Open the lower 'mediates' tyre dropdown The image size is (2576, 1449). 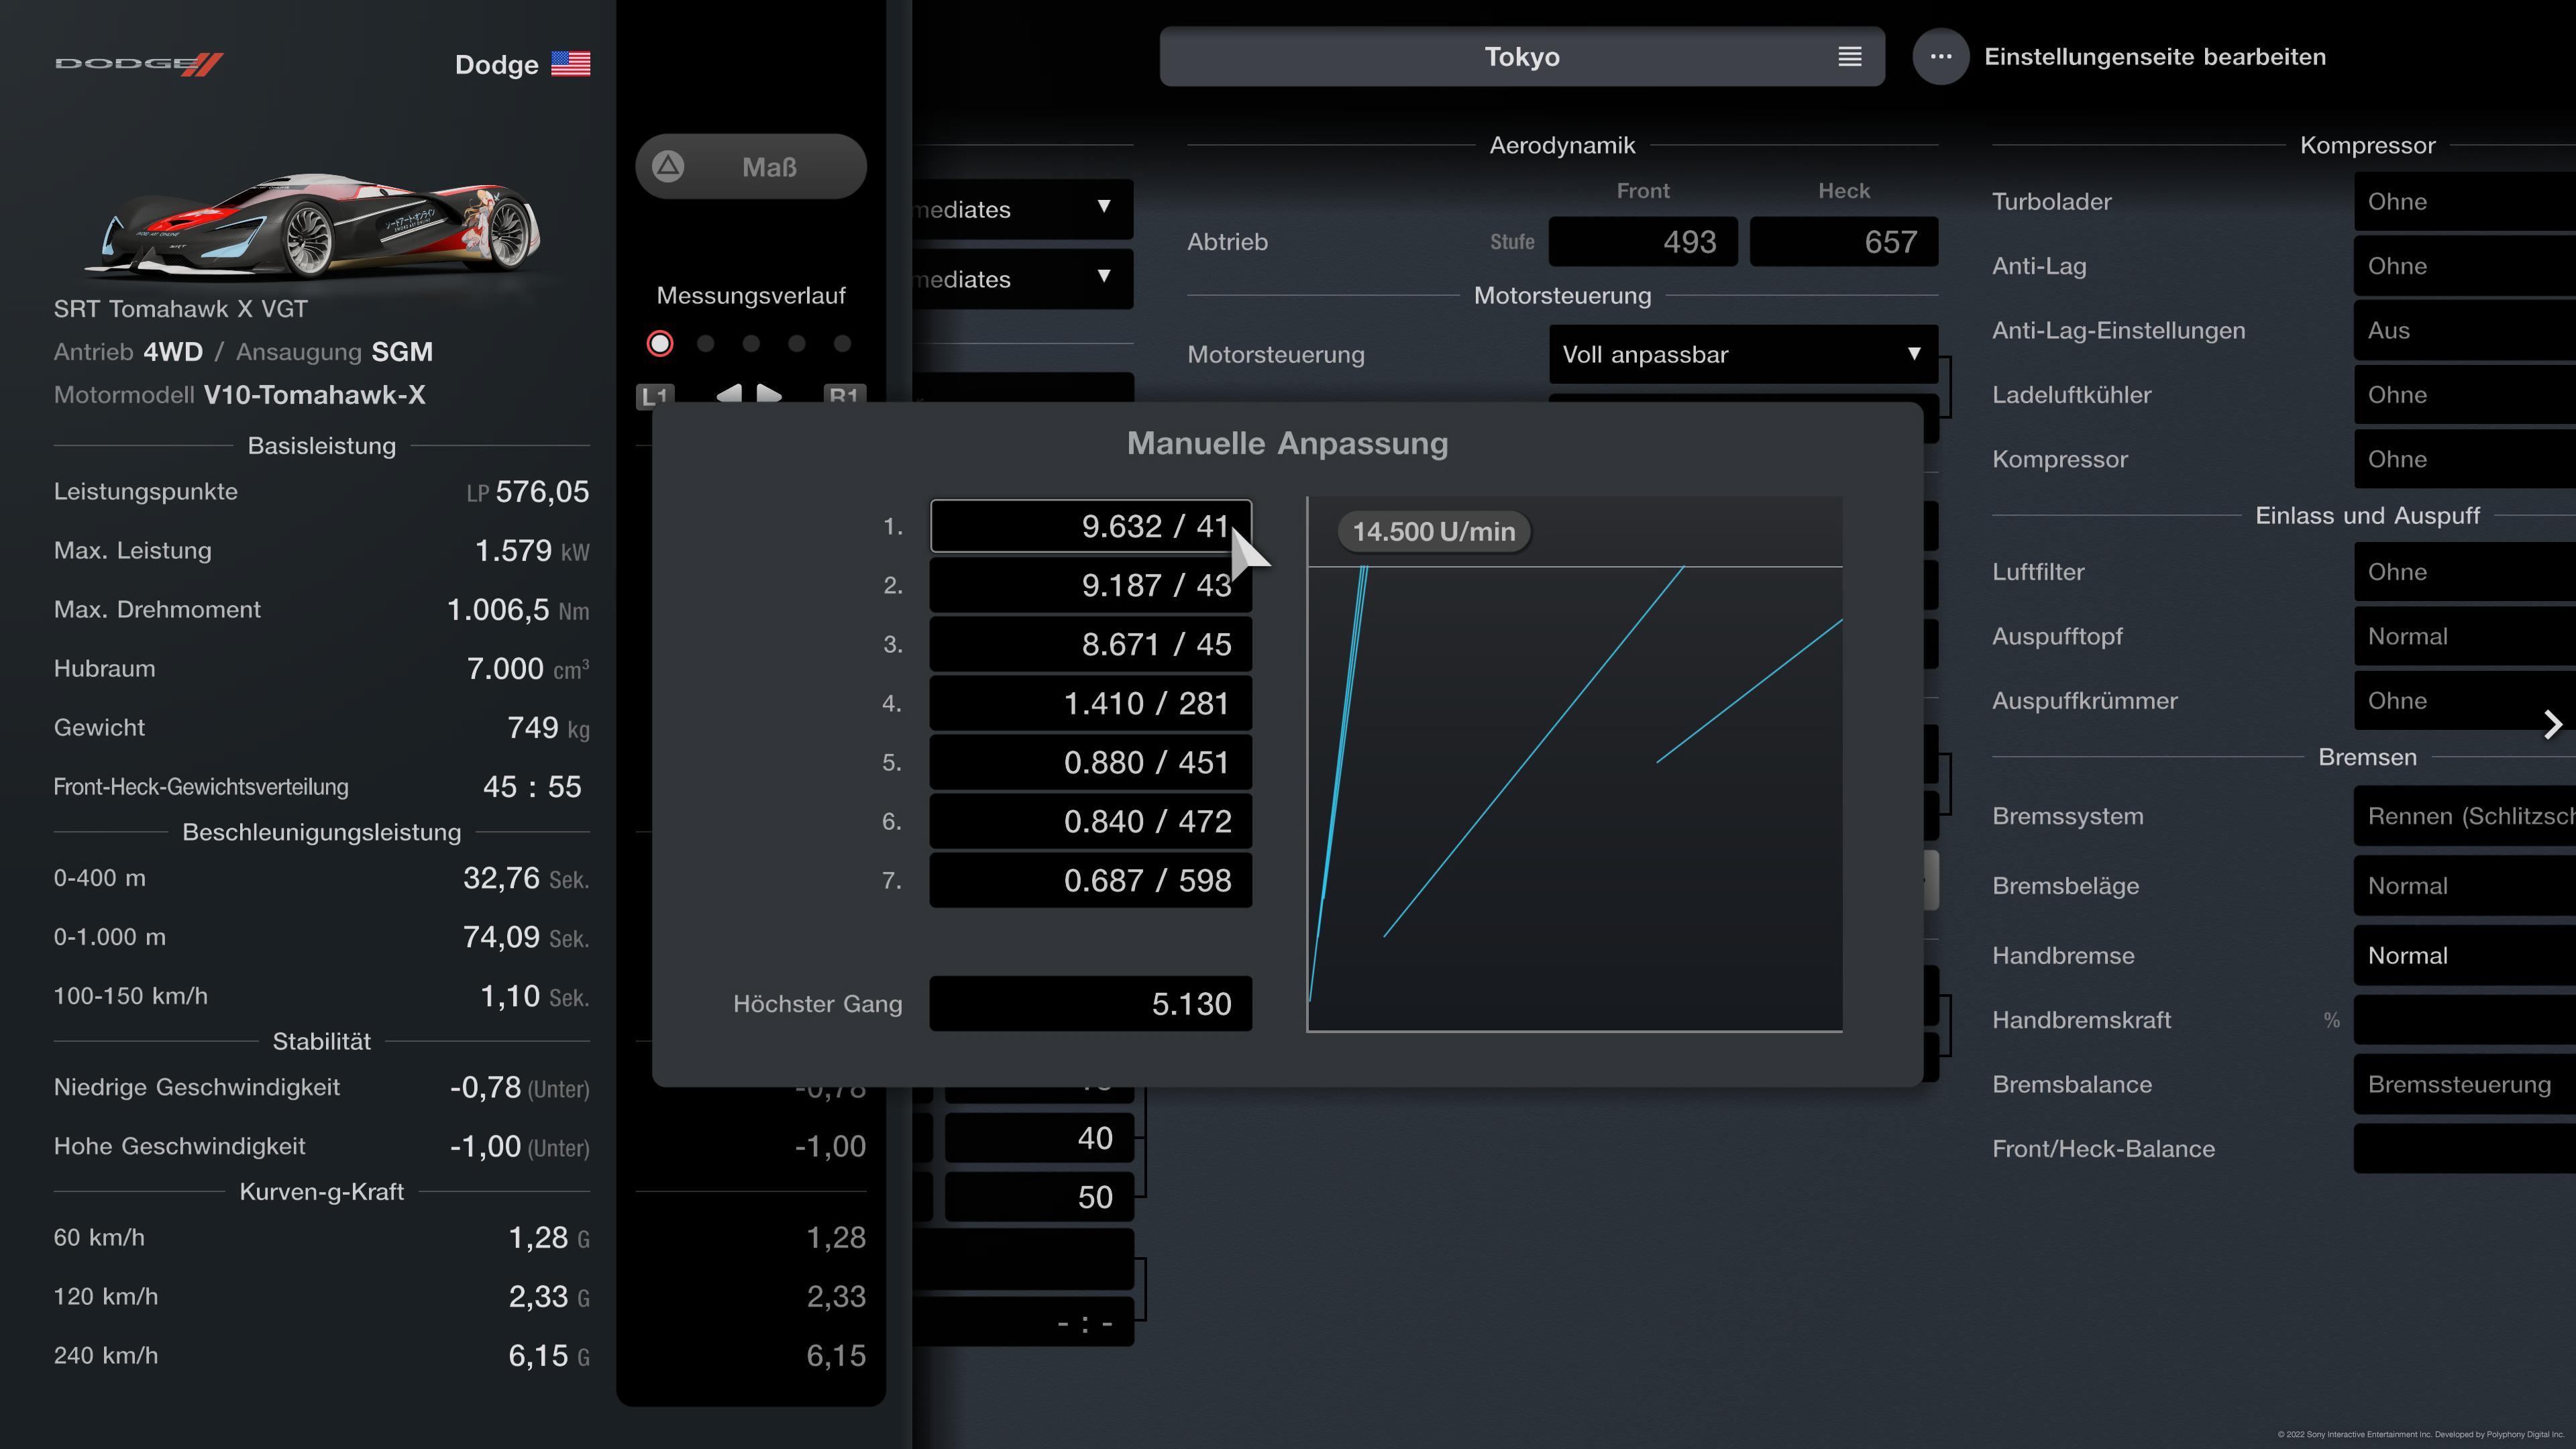pyautogui.click(x=1023, y=279)
